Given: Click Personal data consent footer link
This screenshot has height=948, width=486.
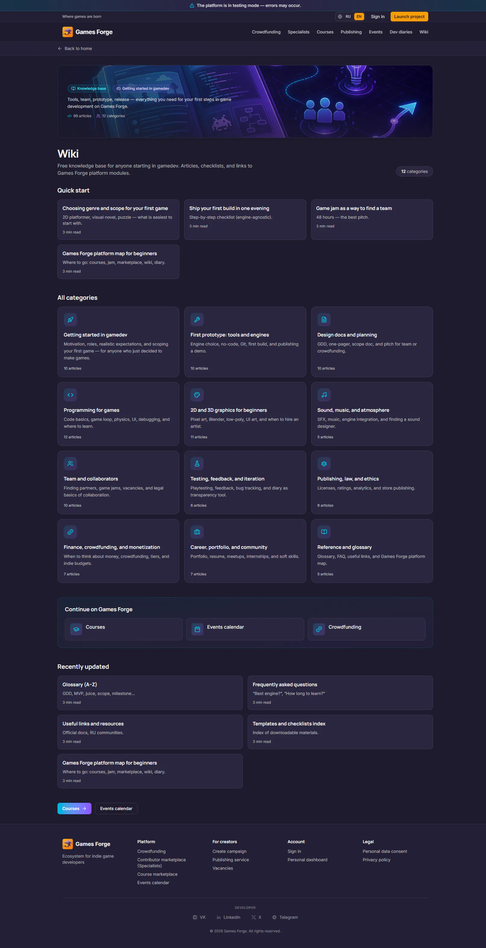Looking at the screenshot, I should click(385, 851).
